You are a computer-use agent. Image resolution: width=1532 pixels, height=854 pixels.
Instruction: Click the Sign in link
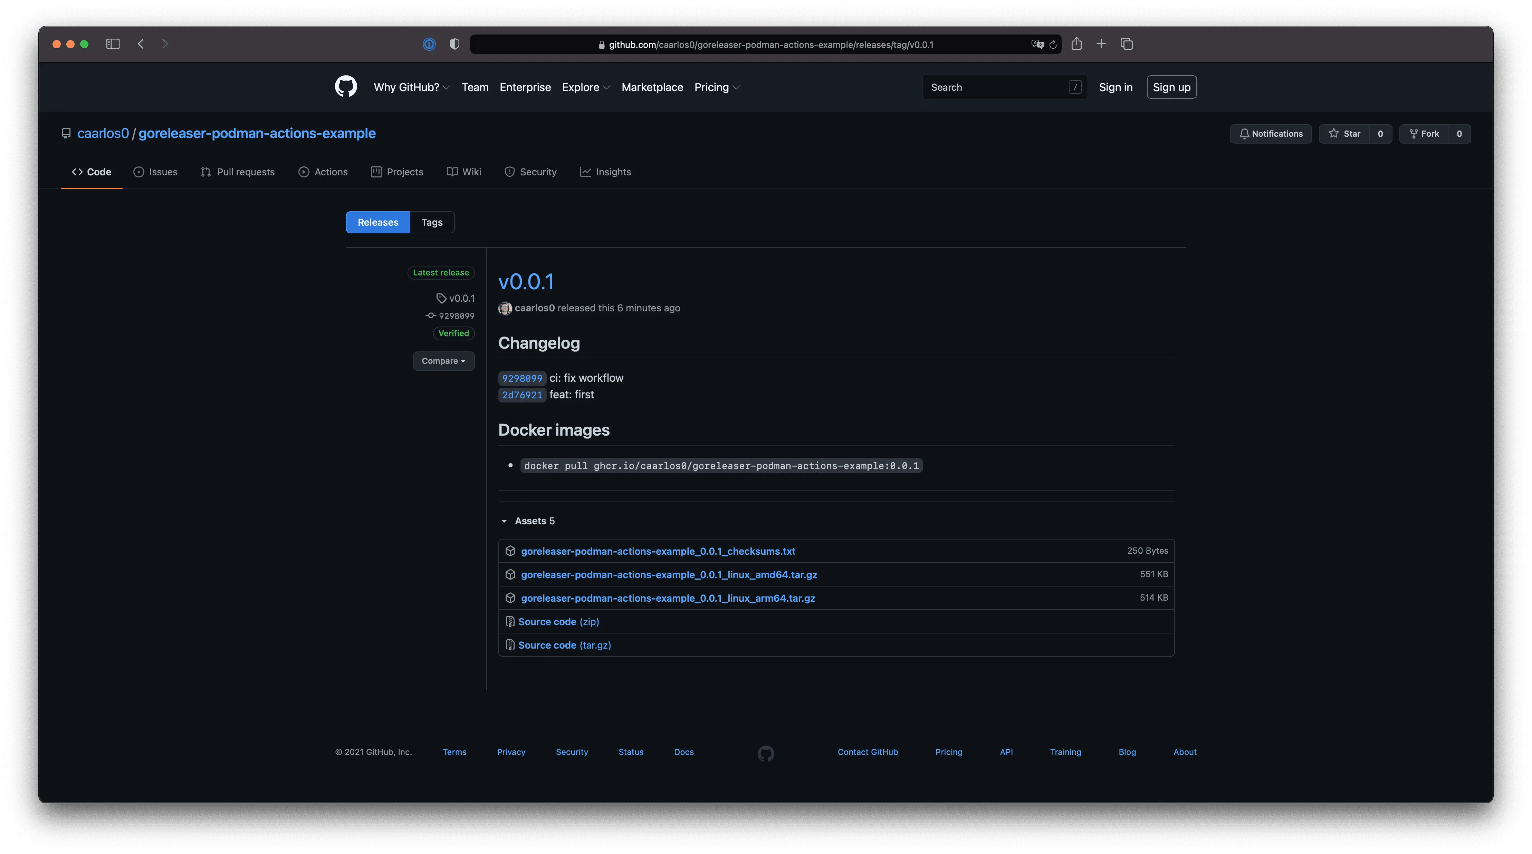[x=1115, y=87]
